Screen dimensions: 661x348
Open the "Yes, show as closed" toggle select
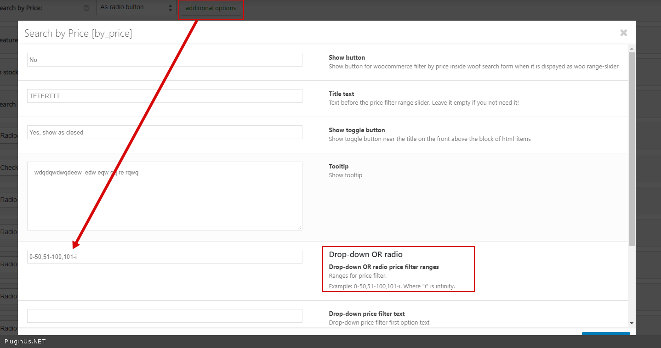[x=165, y=132]
